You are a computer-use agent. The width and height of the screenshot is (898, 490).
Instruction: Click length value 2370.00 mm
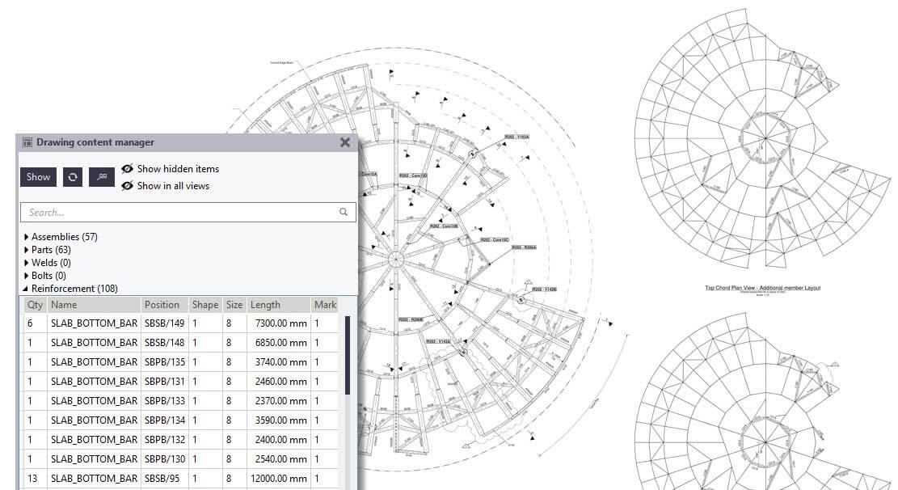click(x=280, y=401)
